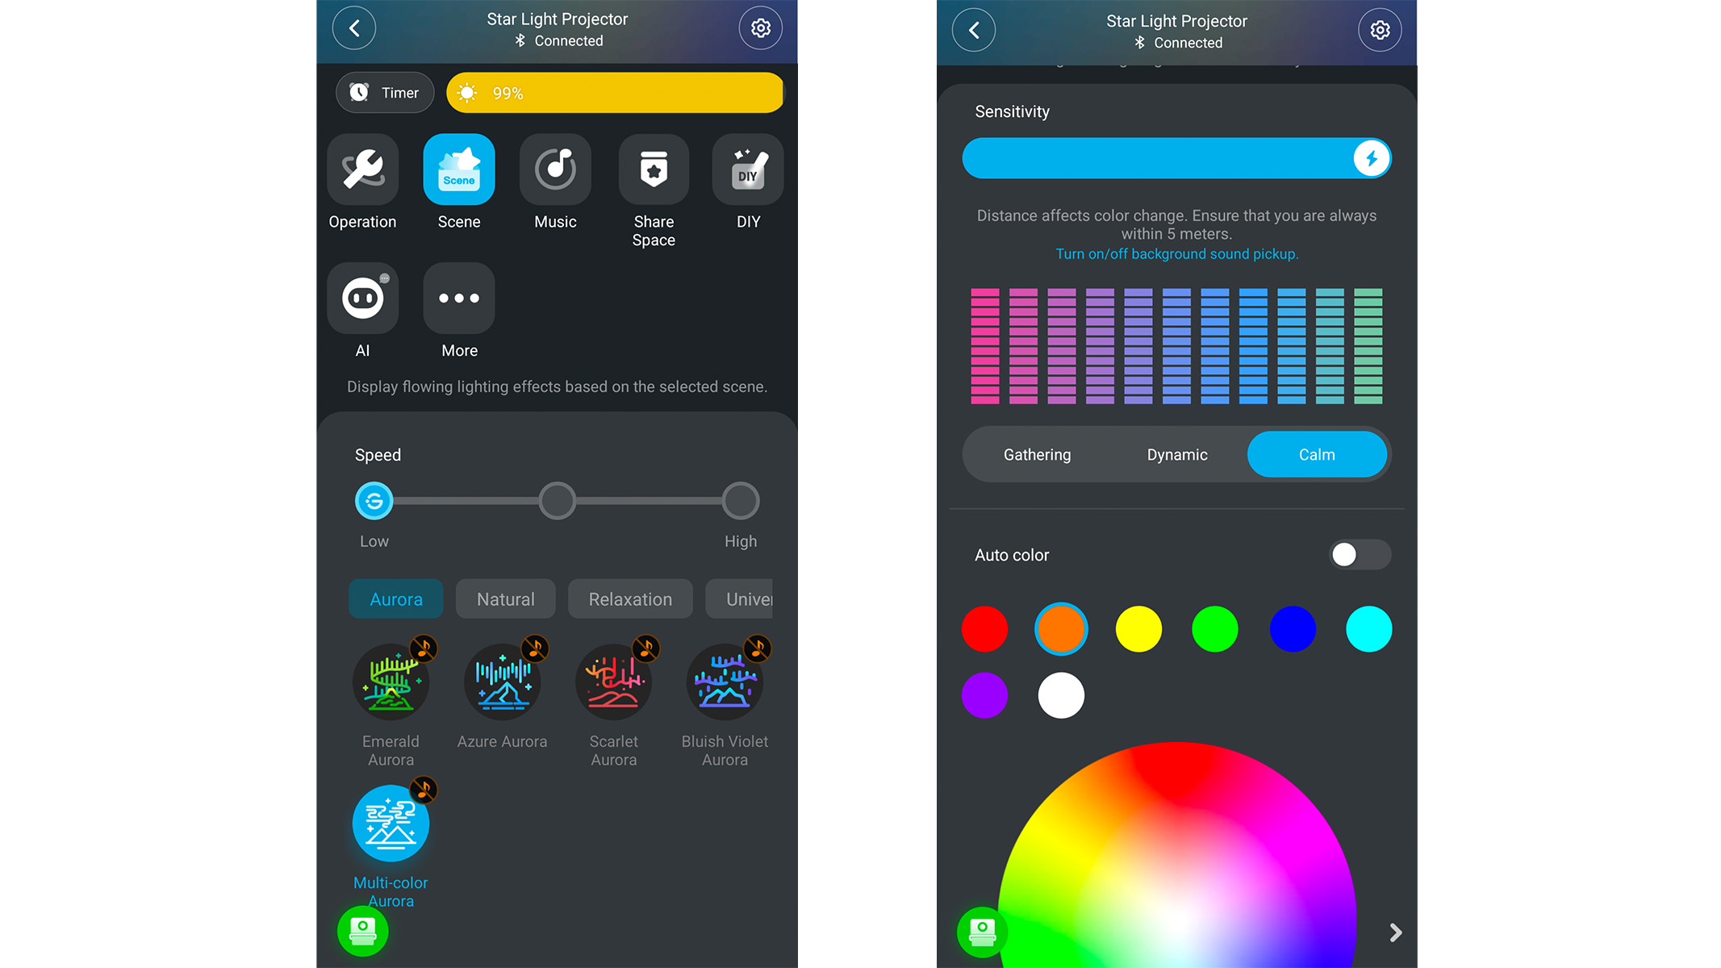Open the Timer settings
Viewport: 1721px width, 968px height.
[x=386, y=94]
